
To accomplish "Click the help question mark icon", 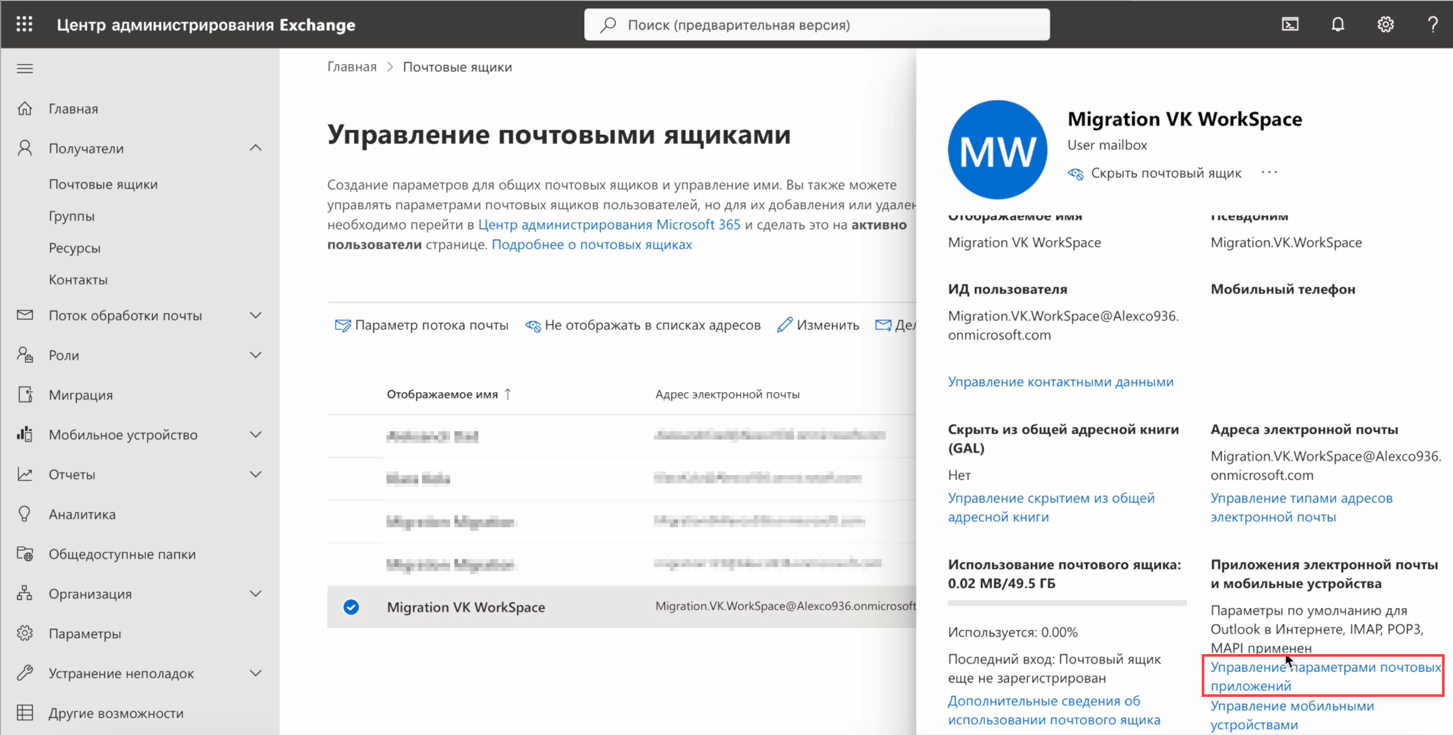I will [1432, 24].
